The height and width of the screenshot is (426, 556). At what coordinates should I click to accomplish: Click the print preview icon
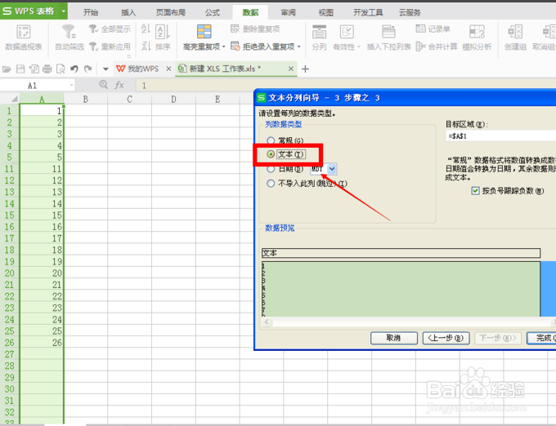pyautogui.click(x=61, y=69)
